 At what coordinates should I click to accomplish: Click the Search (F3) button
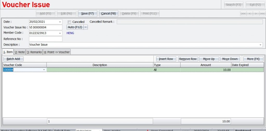[234, 5]
